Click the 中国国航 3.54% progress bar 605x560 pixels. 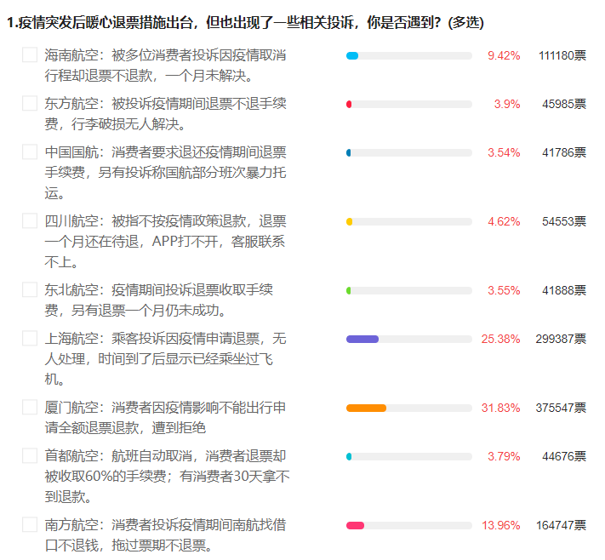tap(409, 153)
